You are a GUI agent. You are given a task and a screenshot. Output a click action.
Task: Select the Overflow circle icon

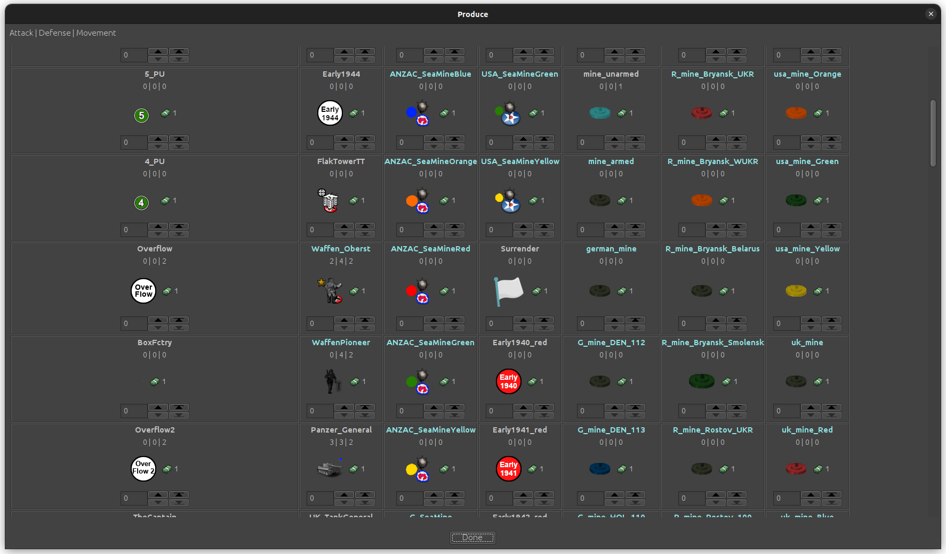(x=143, y=291)
